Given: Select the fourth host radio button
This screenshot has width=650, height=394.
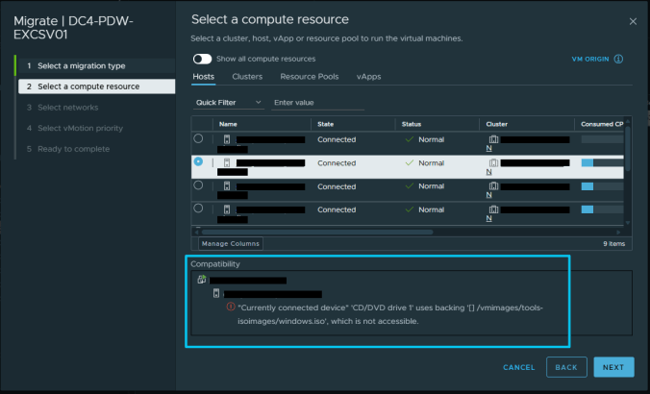Looking at the screenshot, I should [198, 209].
